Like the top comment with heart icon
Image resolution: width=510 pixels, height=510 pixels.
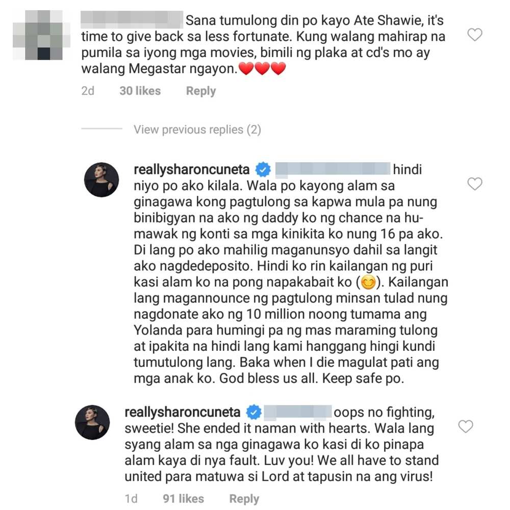click(474, 35)
